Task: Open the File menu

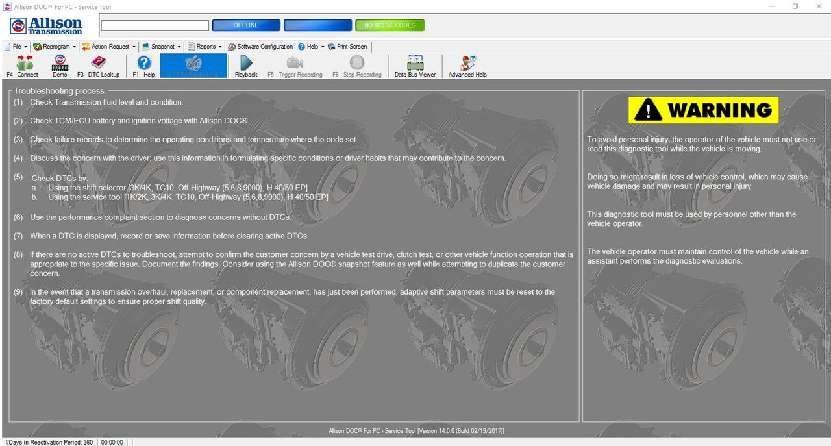Action: coord(16,47)
